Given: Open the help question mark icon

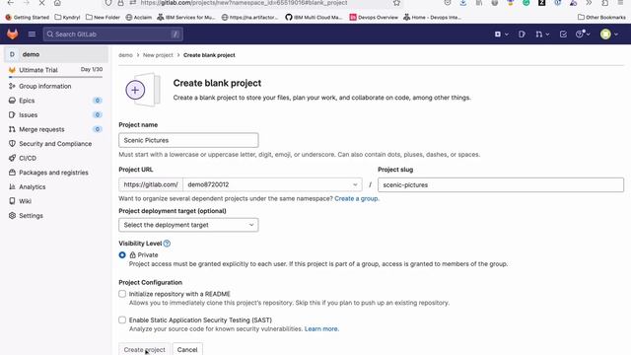Looking at the screenshot, I should point(580,35).
